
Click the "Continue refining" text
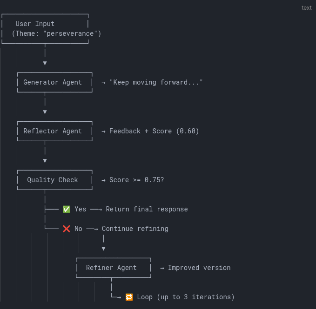coord(135,229)
